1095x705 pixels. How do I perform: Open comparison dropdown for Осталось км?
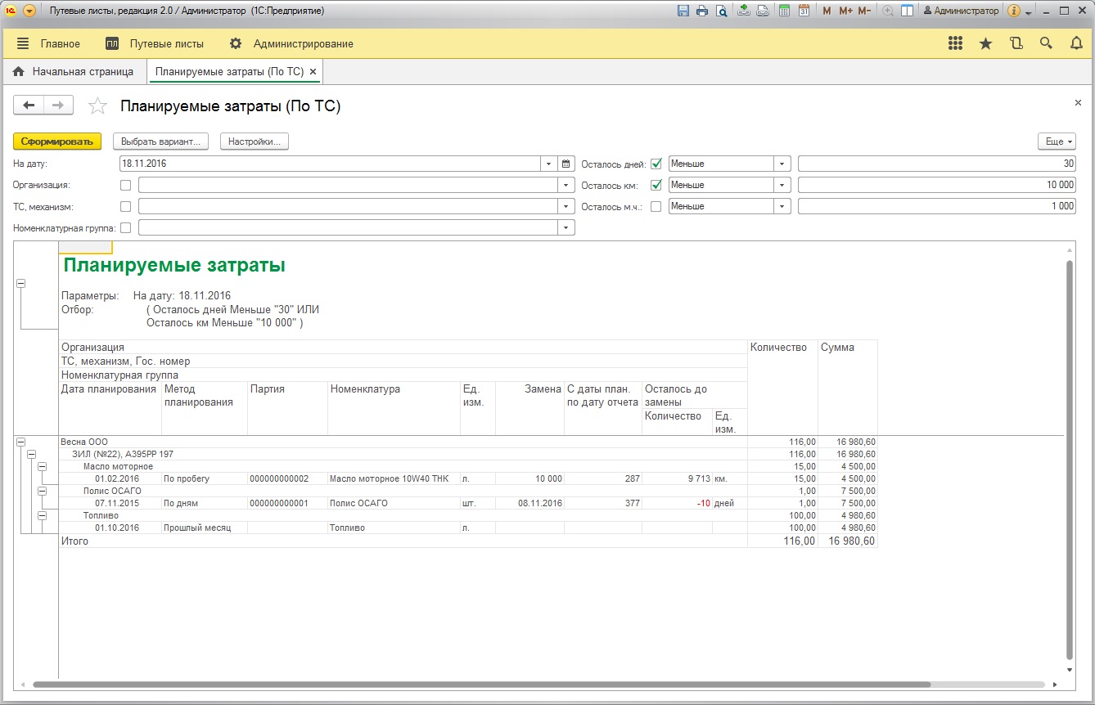[x=783, y=185]
